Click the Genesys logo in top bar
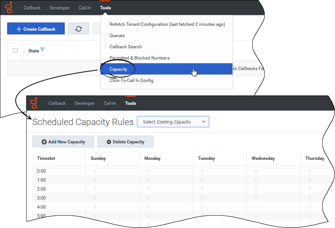 (9, 7)
